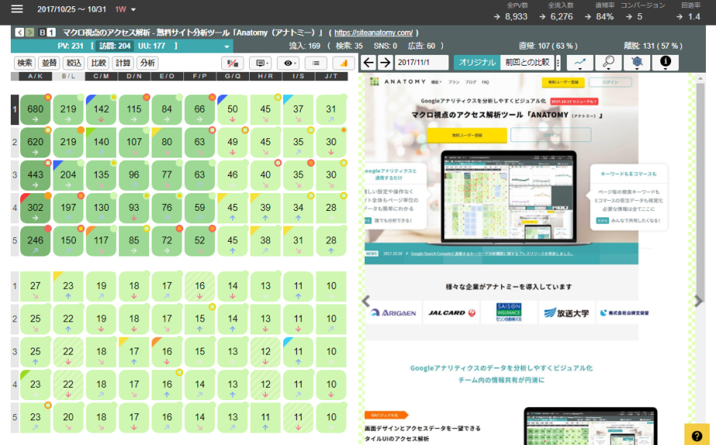Click the back arrow beside date field
Image resolution: width=716 pixels, height=445 pixels.
(369, 63)
